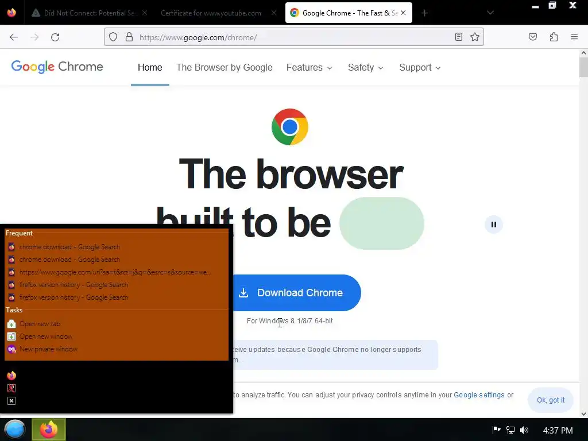Dismiss cookie notice with Ok, got it
The width and height of the screenshot is (588, 441).
(x=551, y=400)
